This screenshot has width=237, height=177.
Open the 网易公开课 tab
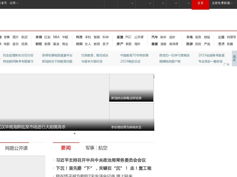tap(16, 148)
